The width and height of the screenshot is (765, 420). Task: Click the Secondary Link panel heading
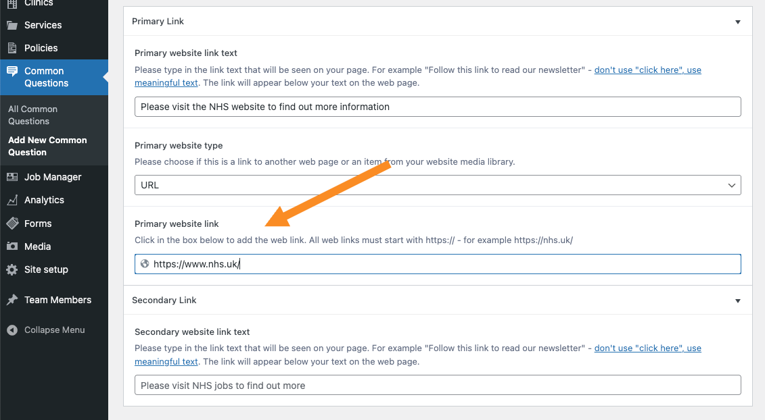click(164, 300)
